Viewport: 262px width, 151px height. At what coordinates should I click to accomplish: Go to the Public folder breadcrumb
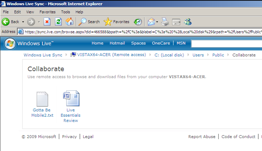(218, 55)
